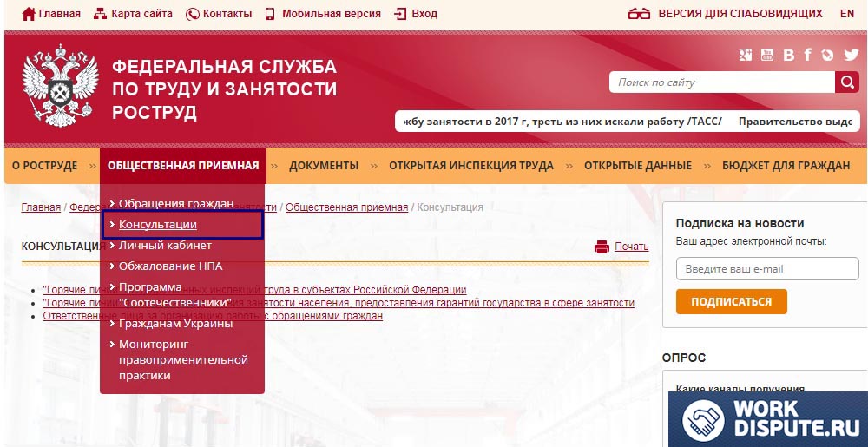The width and height of the screenshot is (868, 447).
Task: Click 'Главная' in the breadcrumb trail
Action: 41,207
